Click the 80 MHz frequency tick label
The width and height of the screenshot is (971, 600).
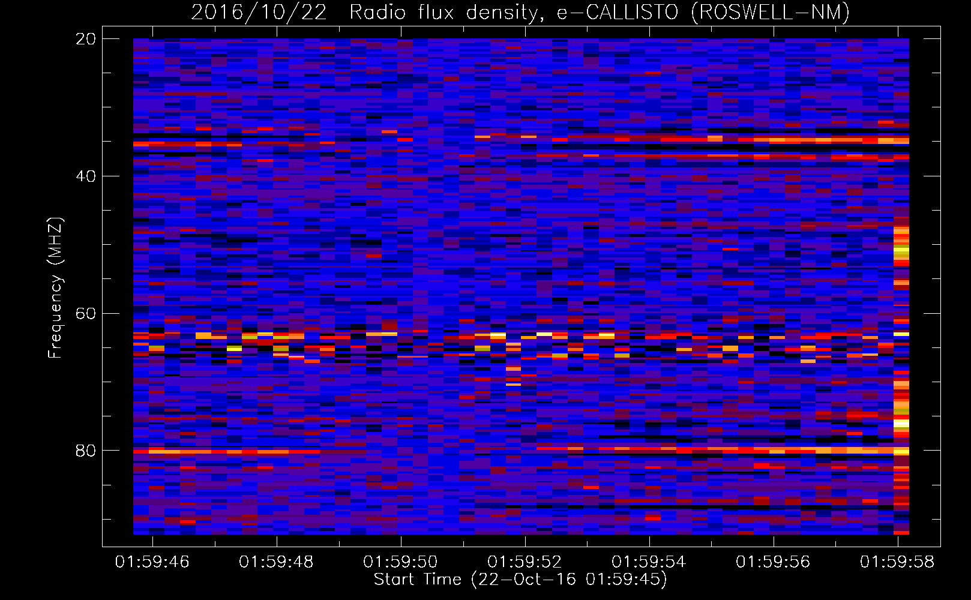click(86, 451)
